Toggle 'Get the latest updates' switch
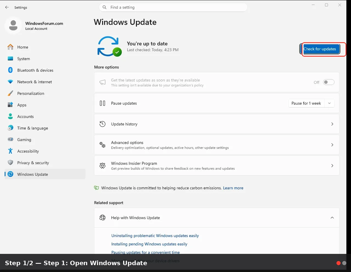 (x=329, y=82)
